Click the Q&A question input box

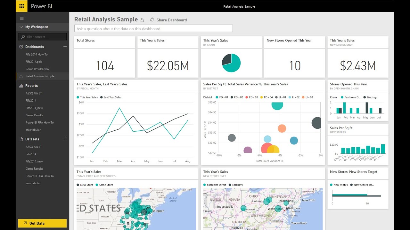153,29
